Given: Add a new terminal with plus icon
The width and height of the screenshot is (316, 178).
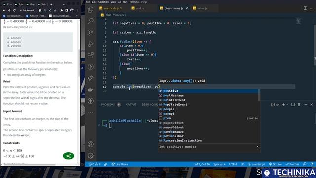Looking at the screenshot, I should 283,104.
